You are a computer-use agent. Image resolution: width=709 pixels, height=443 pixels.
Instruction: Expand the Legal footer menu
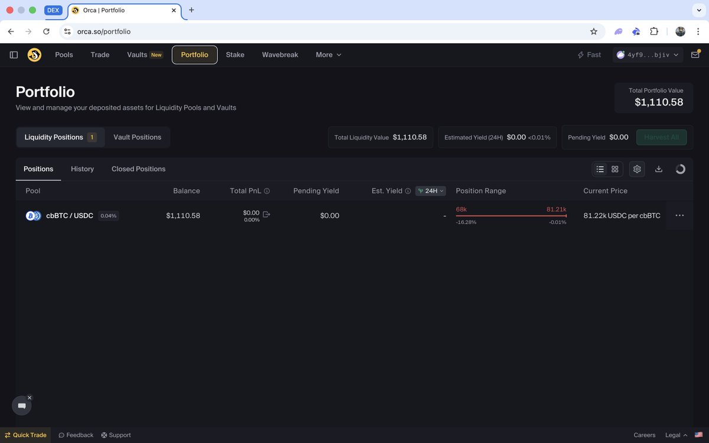[x=676, y=435]
